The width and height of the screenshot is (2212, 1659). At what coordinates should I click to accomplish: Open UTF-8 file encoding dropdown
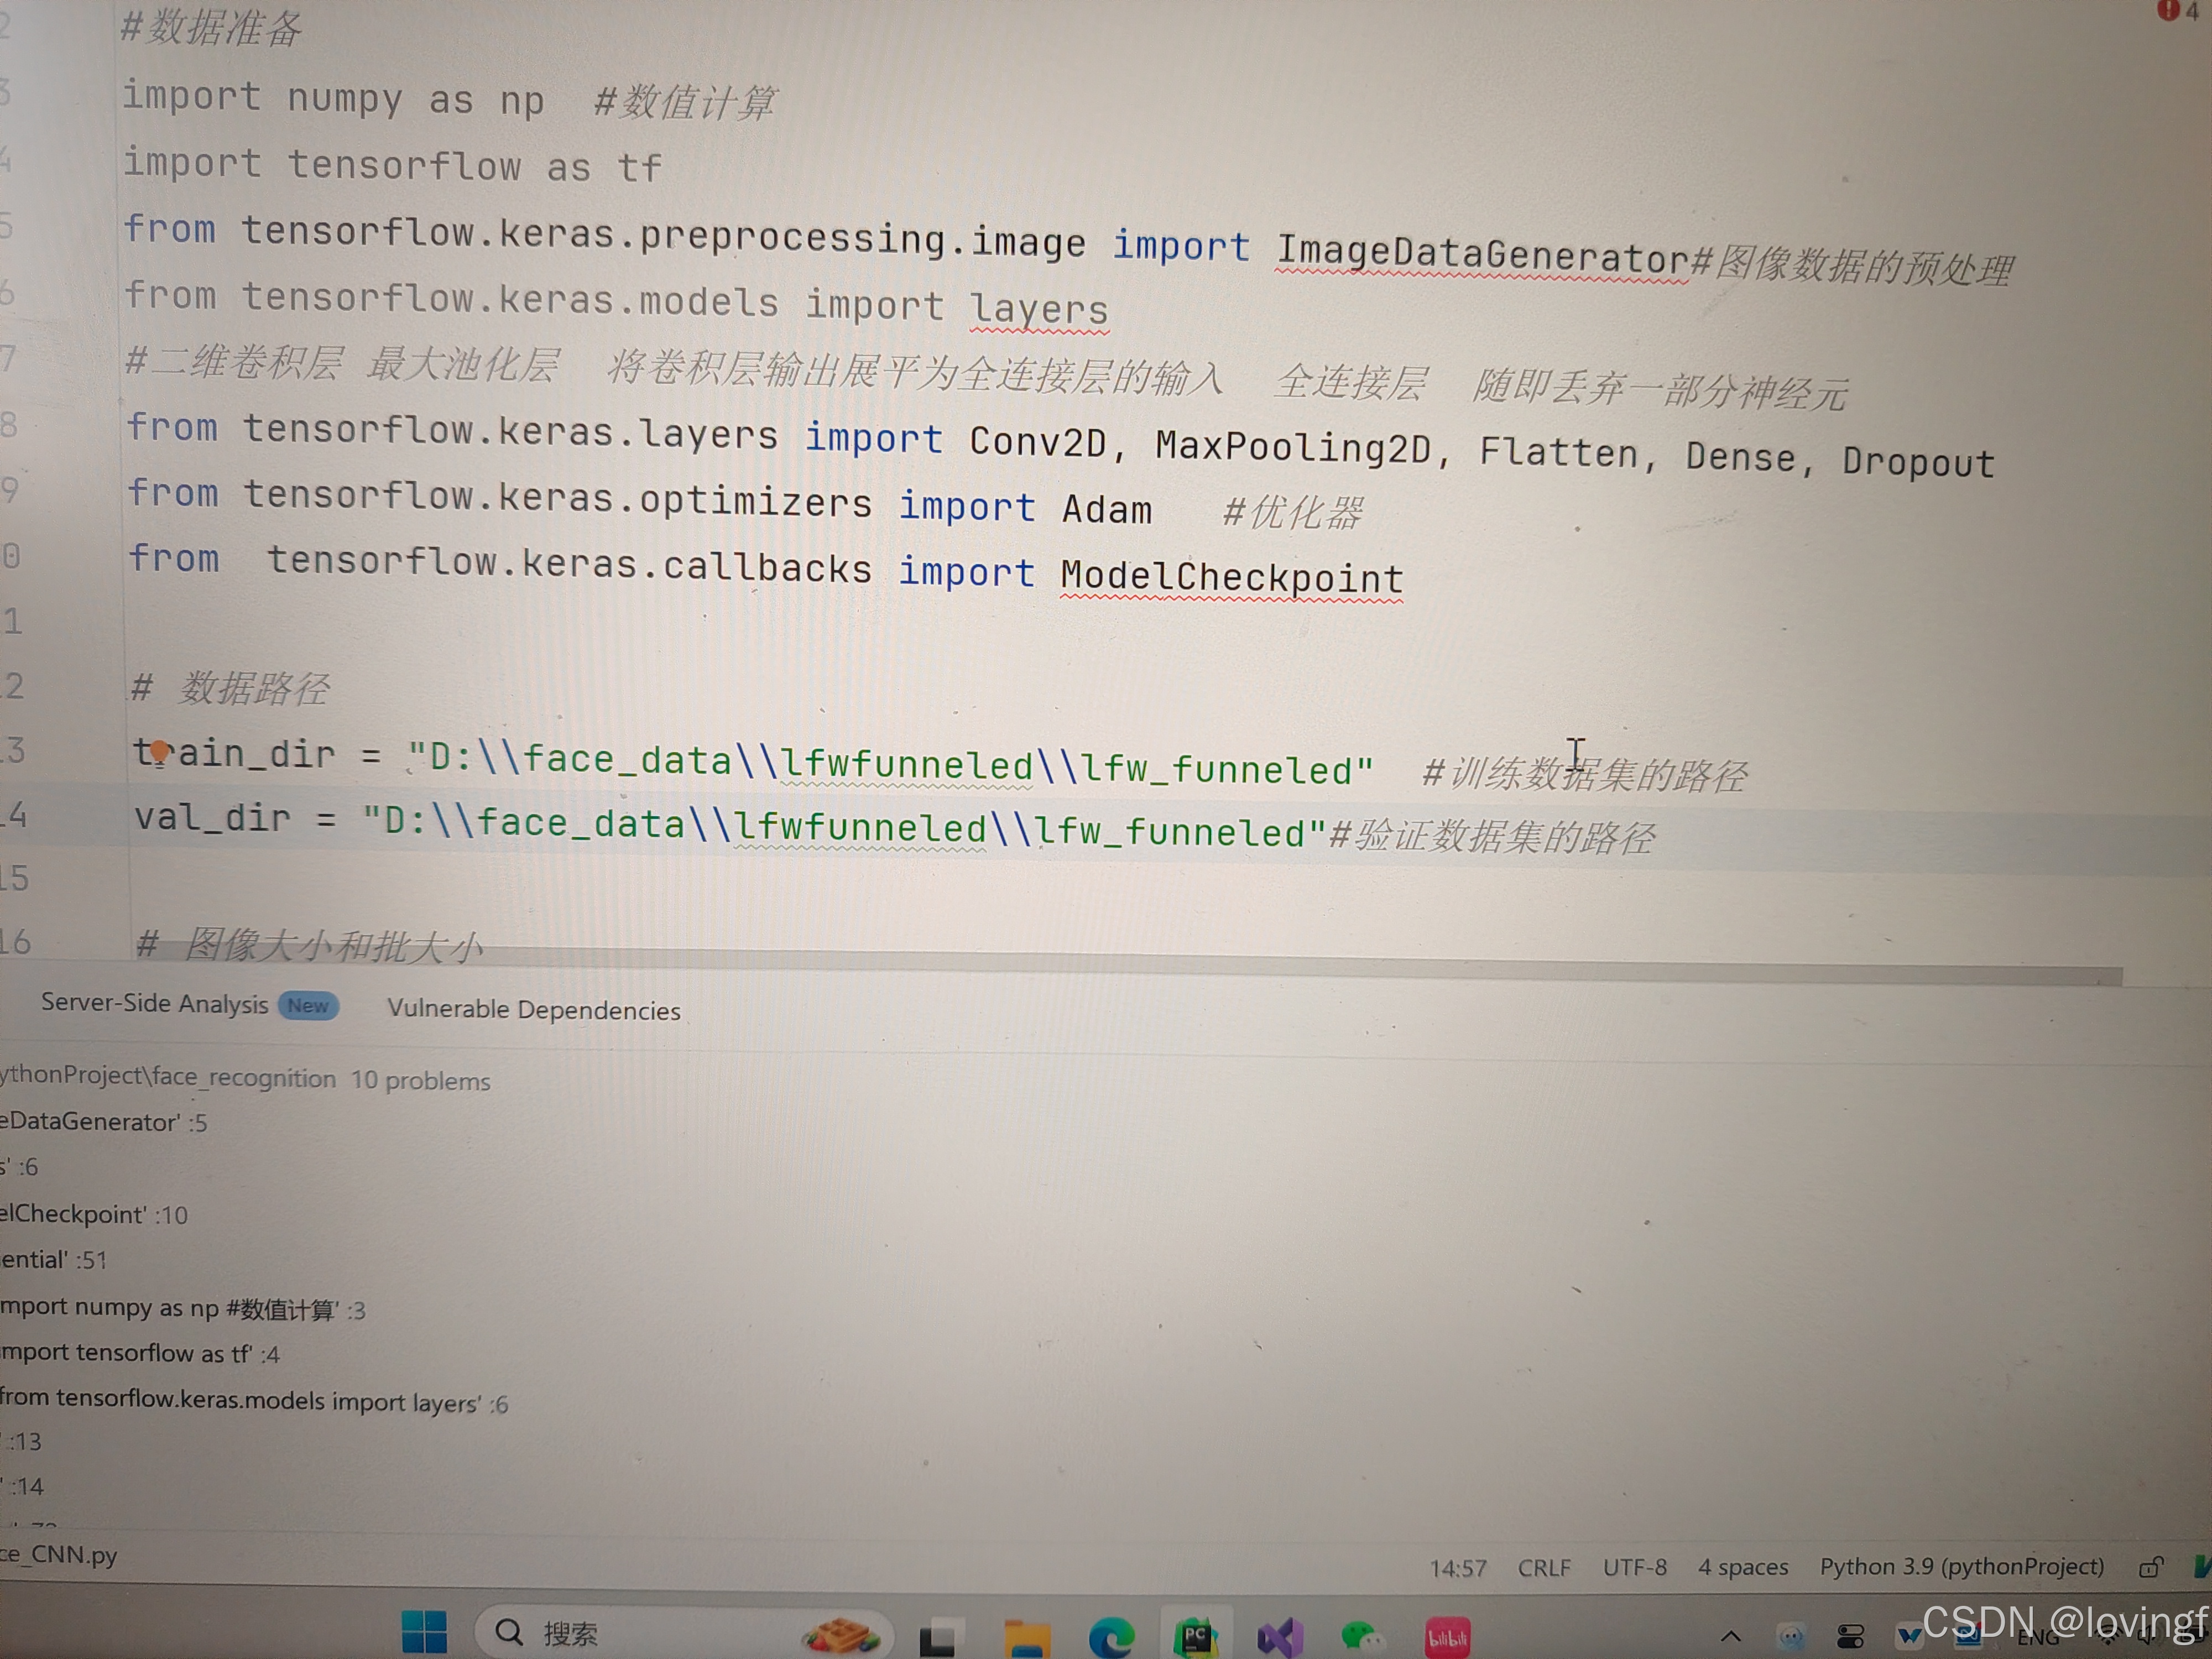pyautogui.click(x=1634, y=1567)
